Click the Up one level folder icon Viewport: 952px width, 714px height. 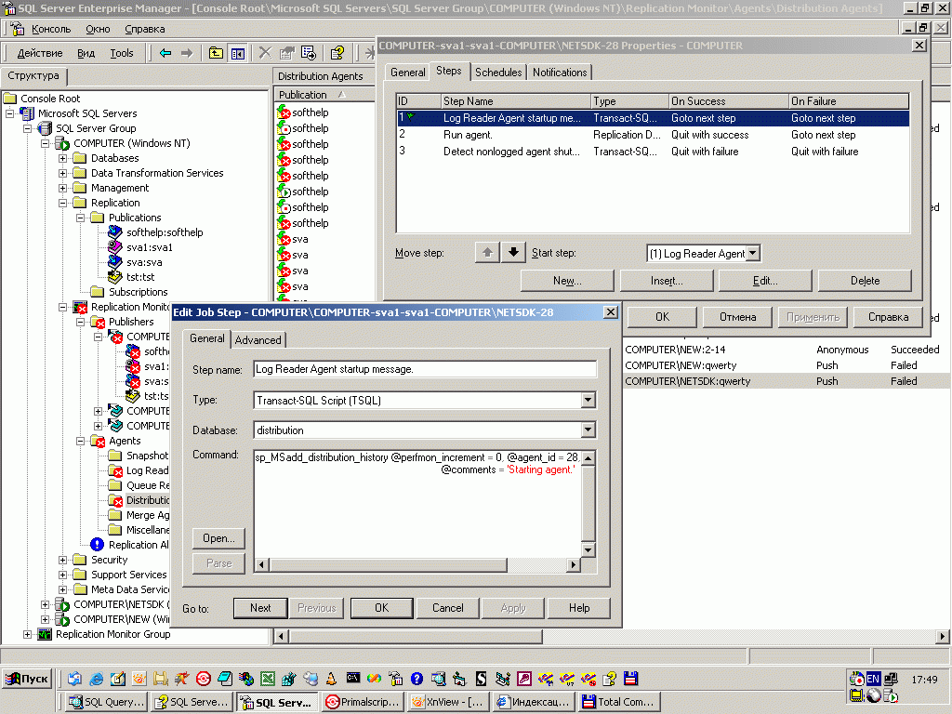tap(216, 53)
